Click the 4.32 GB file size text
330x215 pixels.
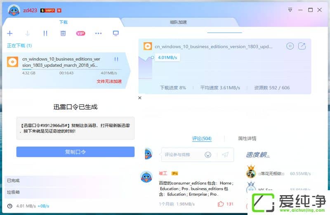28,73
